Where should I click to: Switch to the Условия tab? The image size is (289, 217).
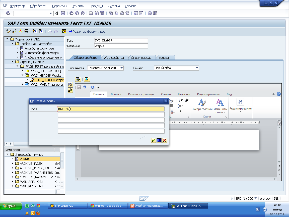click(x=165, y=58)
